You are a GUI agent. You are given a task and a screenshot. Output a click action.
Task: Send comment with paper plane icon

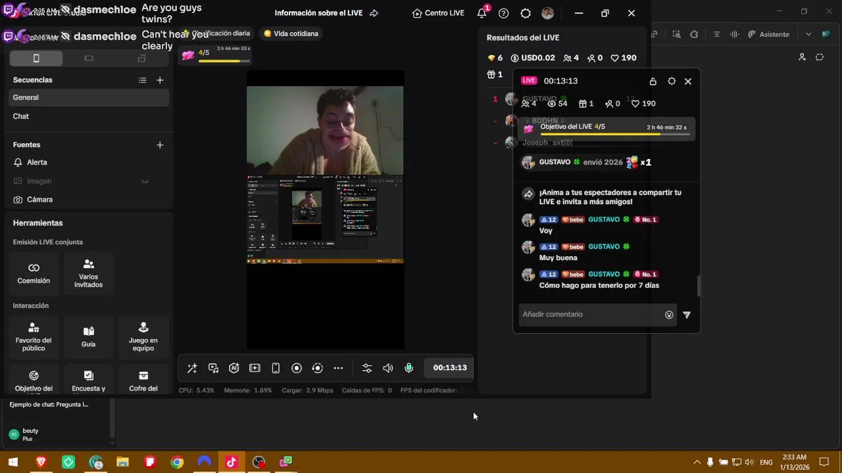(x=687, y=315)
